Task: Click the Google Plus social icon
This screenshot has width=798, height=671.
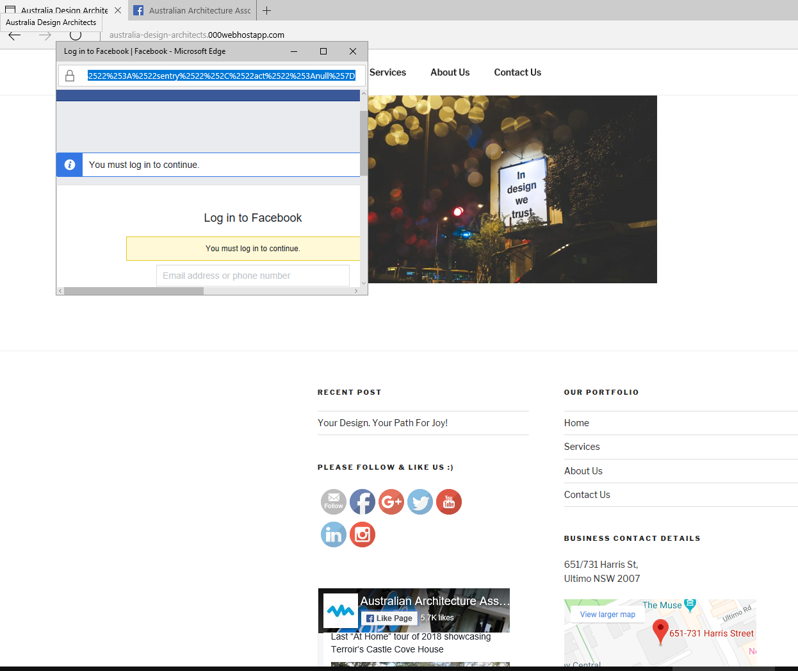Action: pos(391,502)
